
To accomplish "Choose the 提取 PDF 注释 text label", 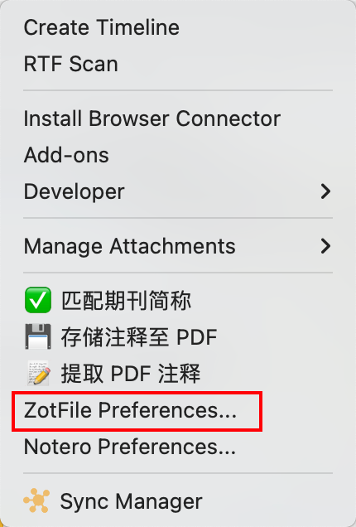I will point(131,373).
